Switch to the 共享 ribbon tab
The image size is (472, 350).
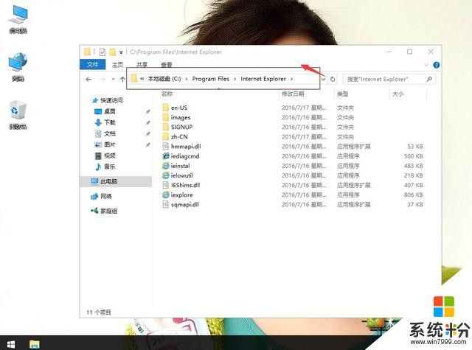pyautogui.click(x=142, y=65)
